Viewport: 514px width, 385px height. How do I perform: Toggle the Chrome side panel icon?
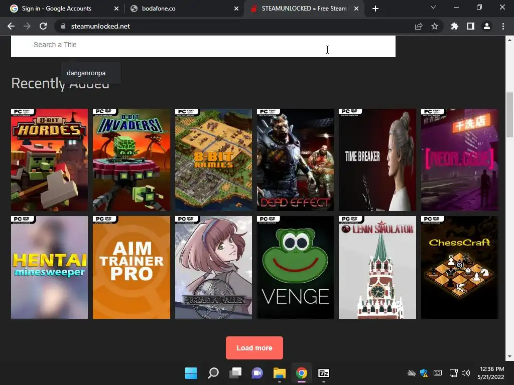click(x=471, y=26)
